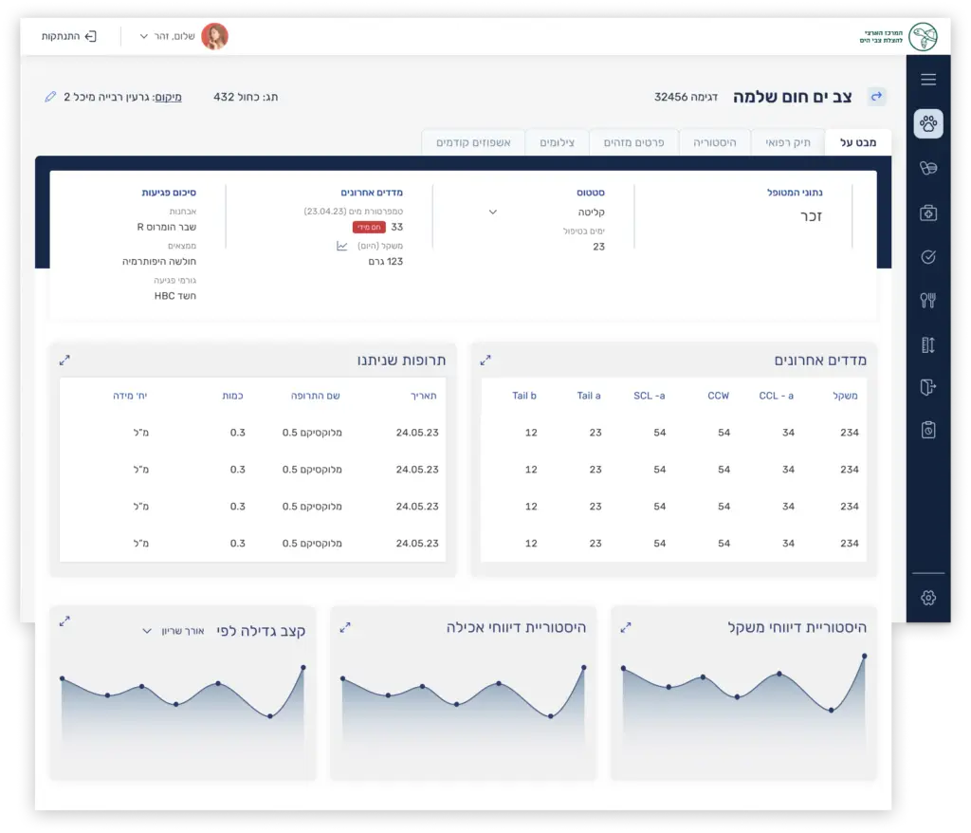Open the אורך שריון growth rate dropdown

147,631
